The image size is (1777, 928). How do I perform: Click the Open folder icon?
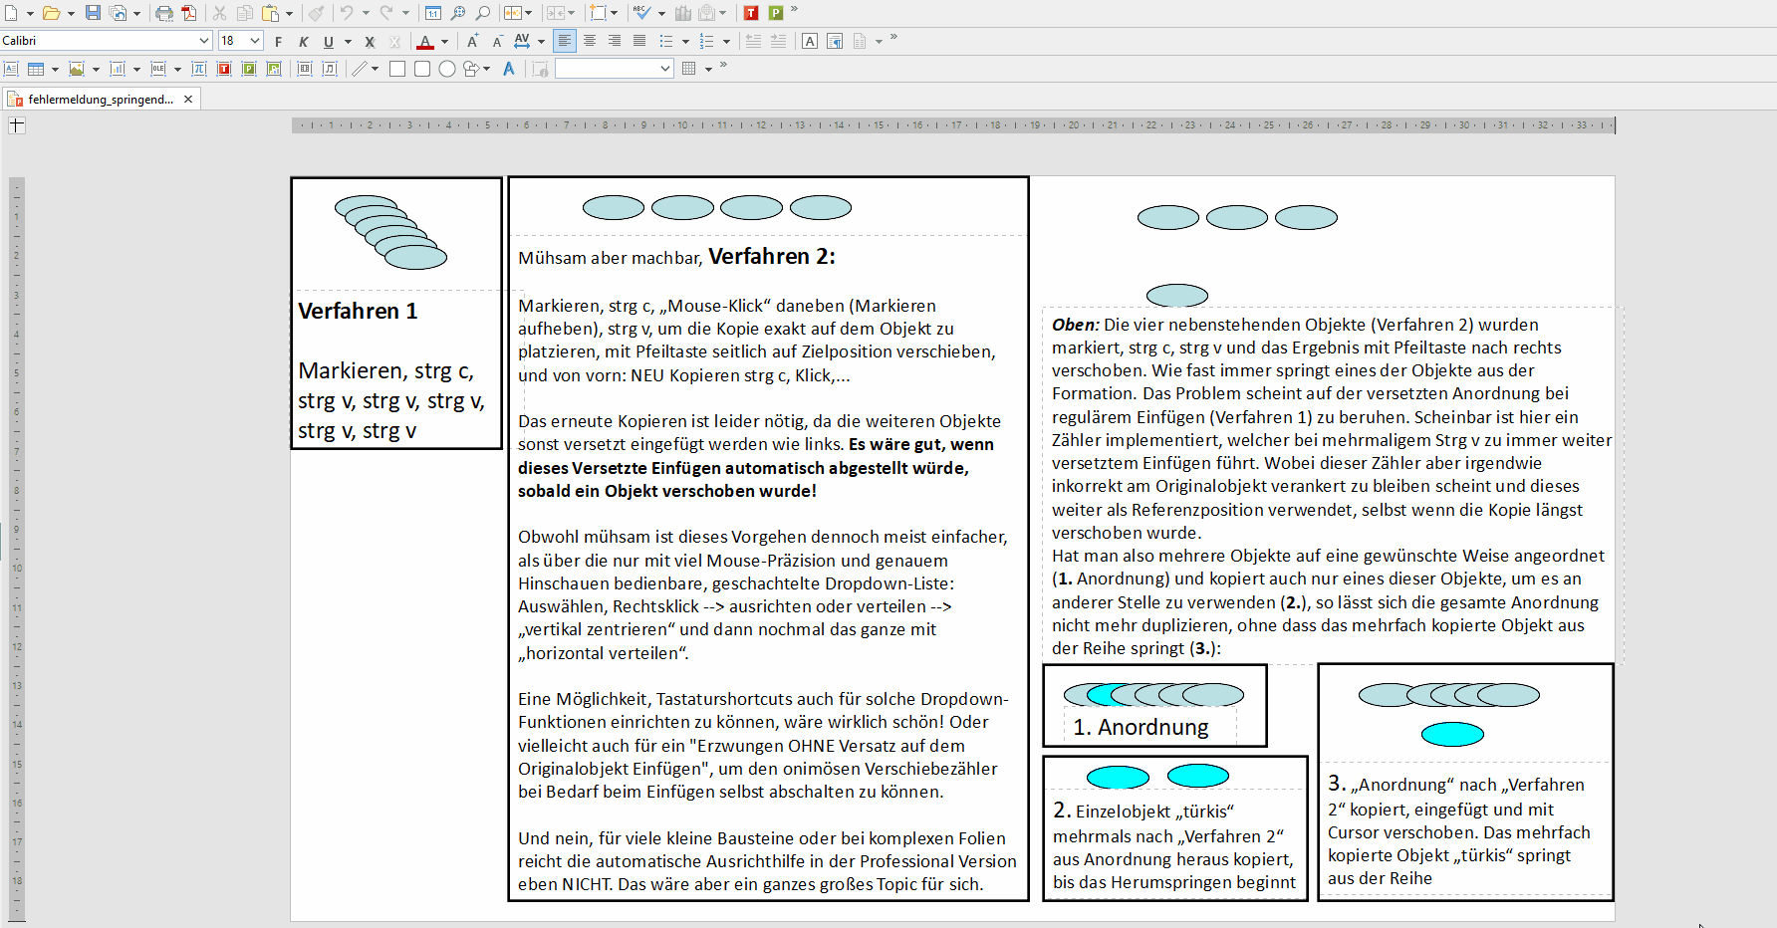coord(51,13)
